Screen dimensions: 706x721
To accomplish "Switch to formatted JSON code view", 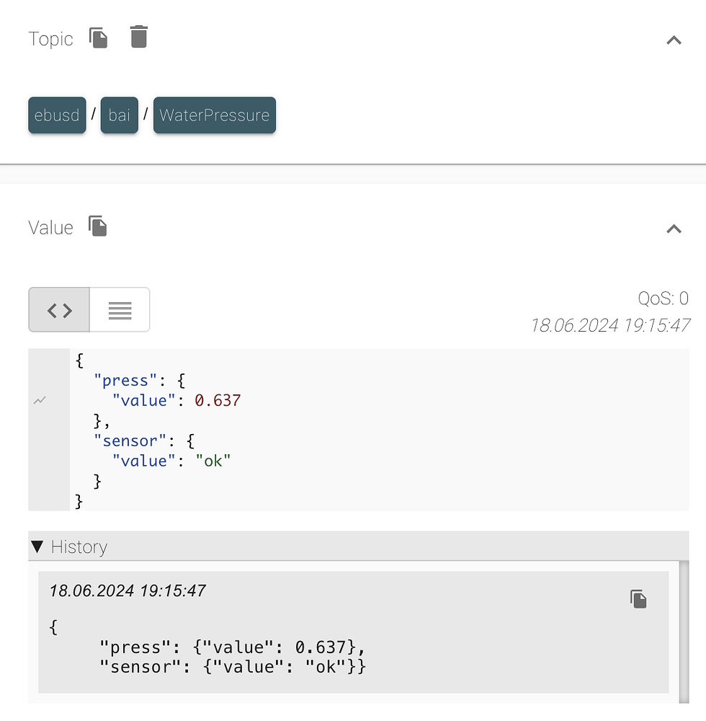I will tap(59, 310).
